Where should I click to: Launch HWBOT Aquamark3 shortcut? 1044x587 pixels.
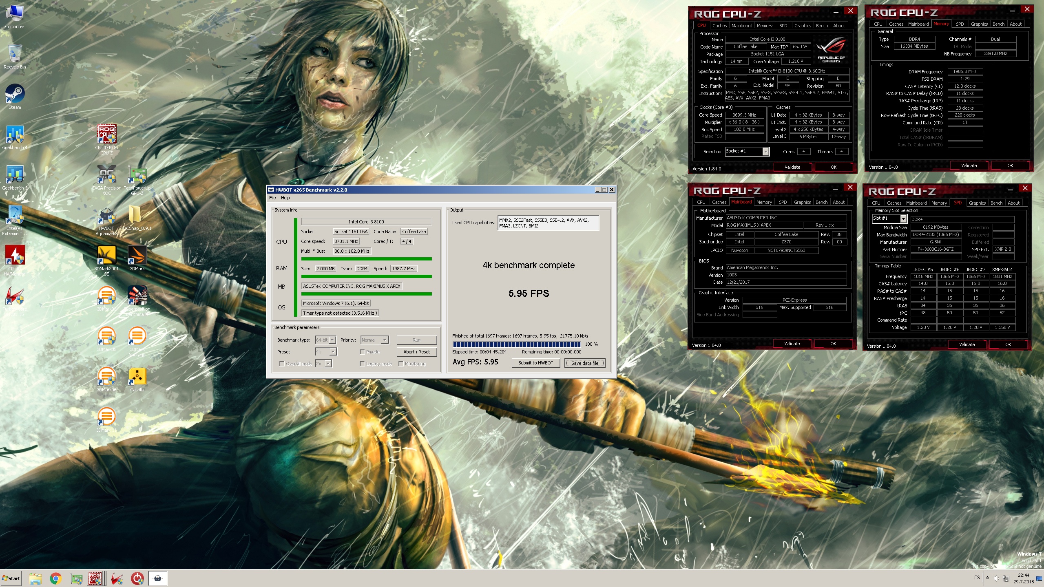pos(106,221)
